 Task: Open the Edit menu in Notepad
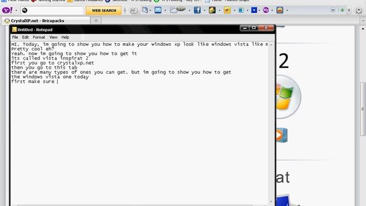tap(25, 37)
